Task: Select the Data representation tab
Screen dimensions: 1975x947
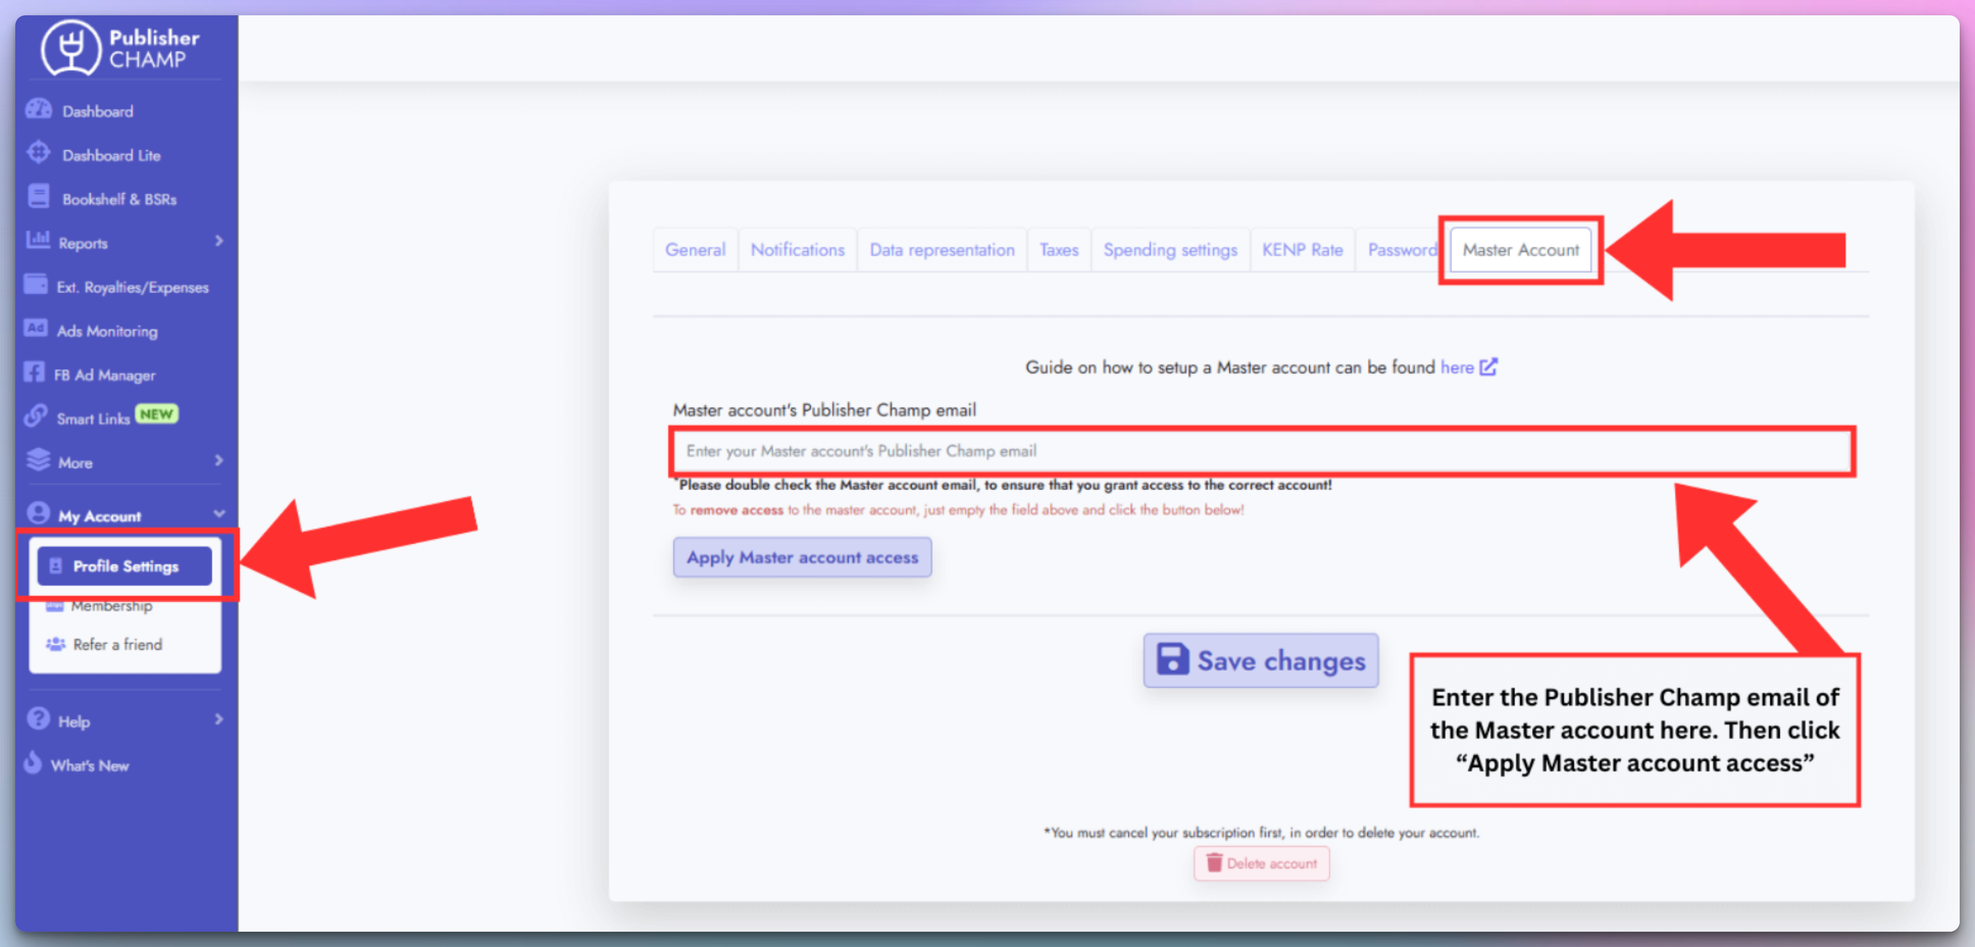Action: point(942,250)
